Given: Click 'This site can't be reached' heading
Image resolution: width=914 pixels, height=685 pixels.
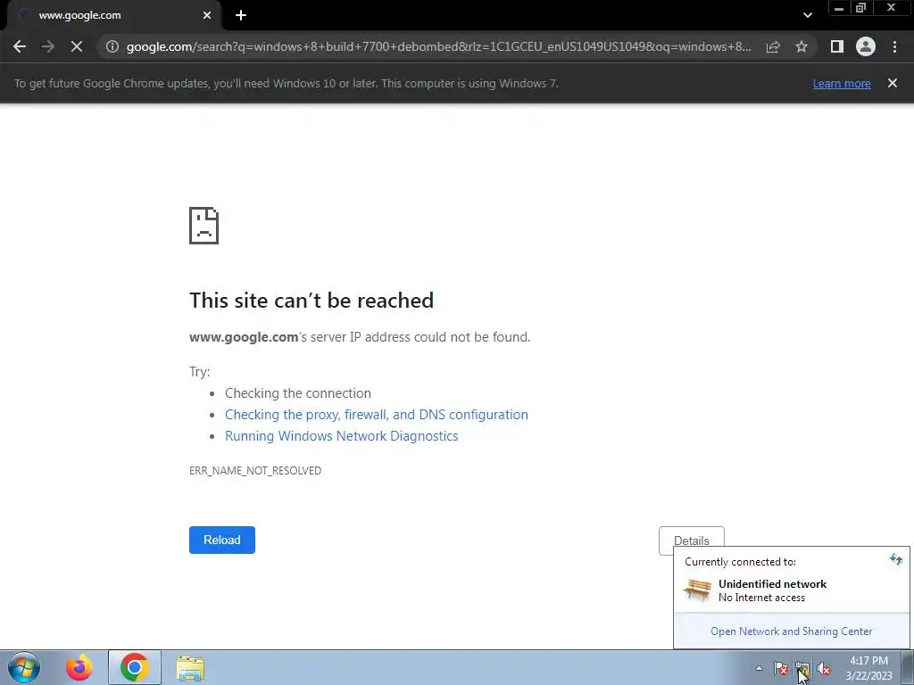Looking at the screenshot, I should coord(312,301).
